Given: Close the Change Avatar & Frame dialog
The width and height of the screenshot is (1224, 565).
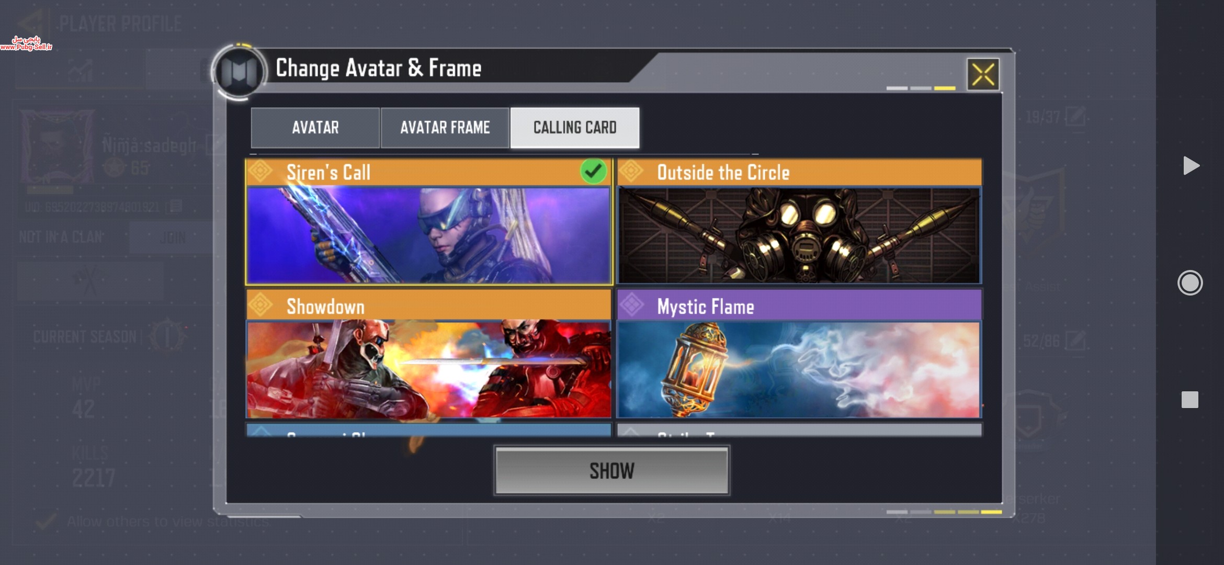Looking at the screenshot, I should [983, 75].
